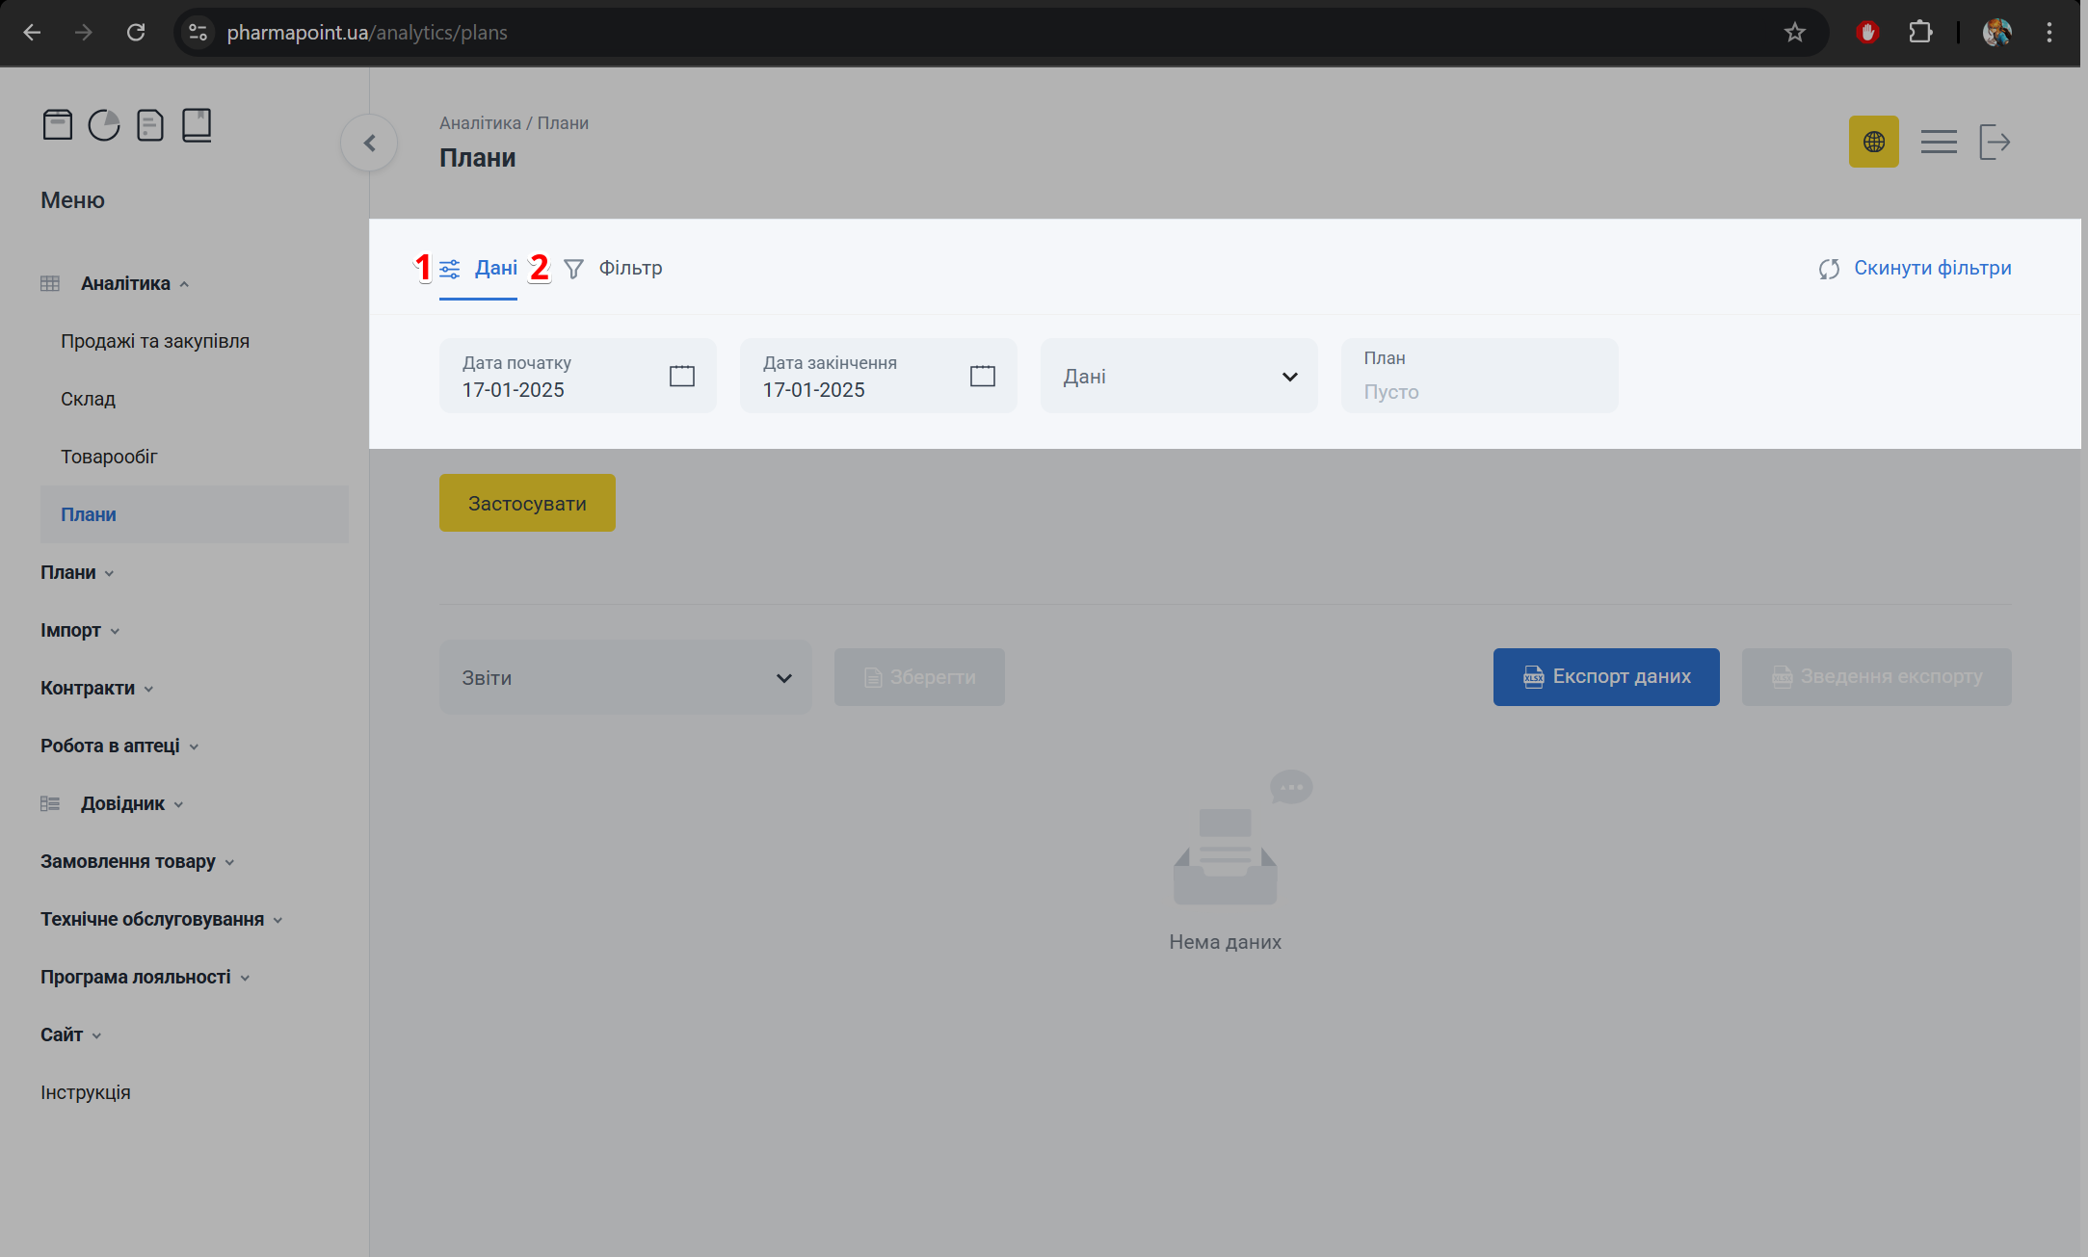Open calendar for Дата закінчення
2088x1257 pixels.
[x=982, y=376]
